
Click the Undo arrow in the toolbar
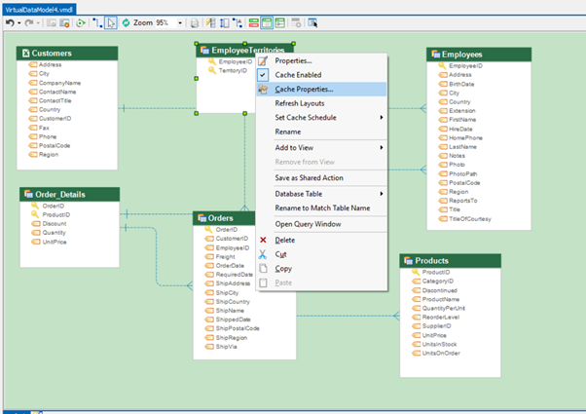[8, 21]
